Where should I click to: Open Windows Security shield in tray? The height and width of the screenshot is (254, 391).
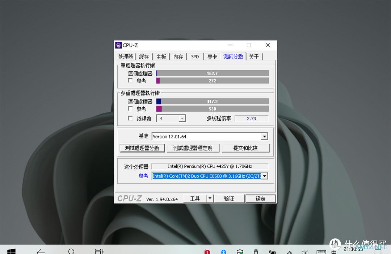pos(240,252)
